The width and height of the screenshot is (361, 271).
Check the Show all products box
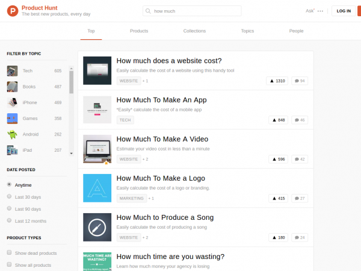click(9, 264)
